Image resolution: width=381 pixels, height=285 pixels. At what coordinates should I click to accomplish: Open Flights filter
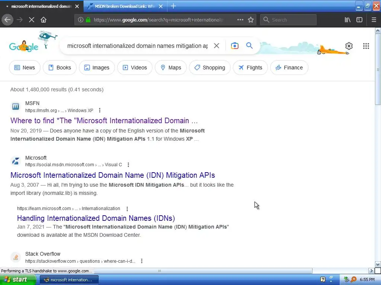pos(250,68)
